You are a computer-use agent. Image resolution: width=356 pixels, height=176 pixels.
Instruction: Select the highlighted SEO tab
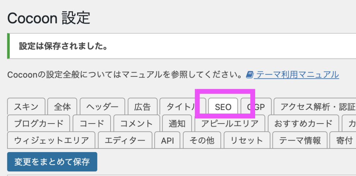click(223, 107)
